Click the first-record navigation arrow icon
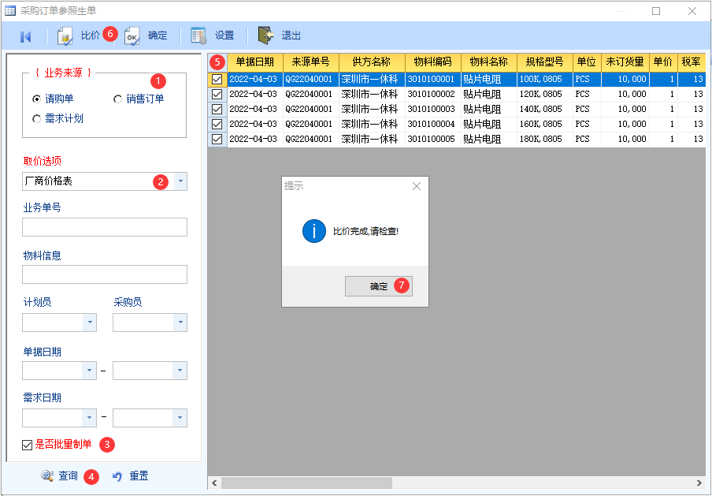Viewport: 712px width, 496px height. 25,36
